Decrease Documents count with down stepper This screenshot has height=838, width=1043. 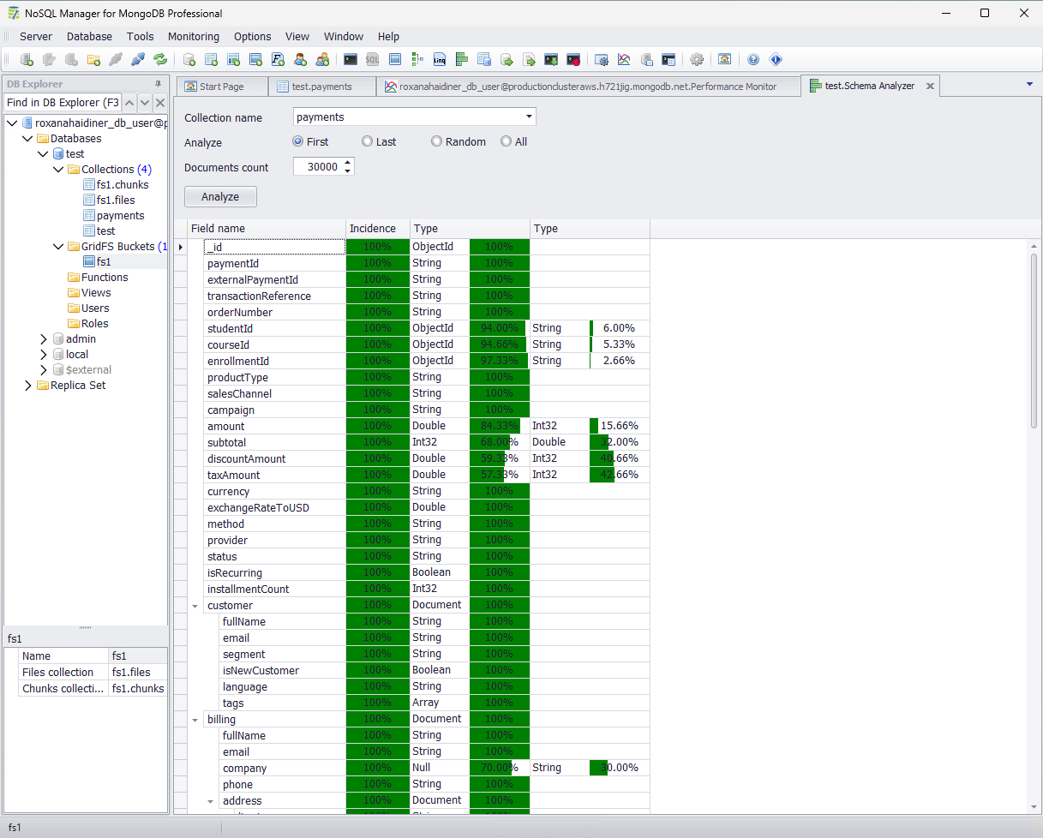348,171
